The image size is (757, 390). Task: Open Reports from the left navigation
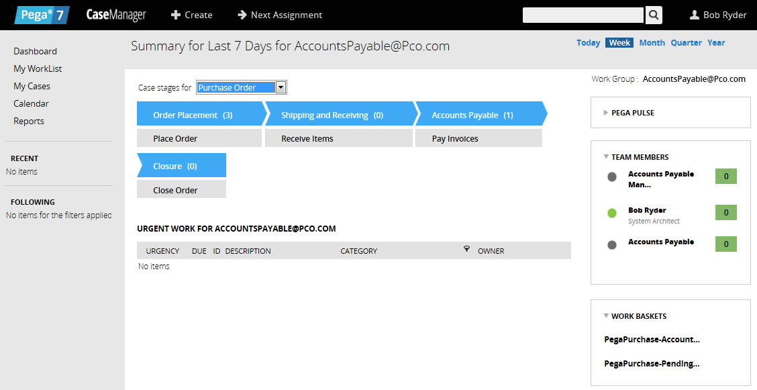pyautogui.click(x=29, y=121)
